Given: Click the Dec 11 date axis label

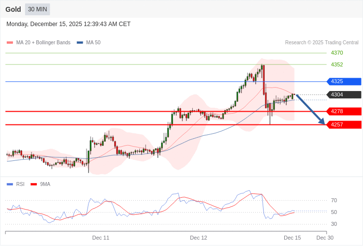Looking at the screenshot, I should tap(101, 238).
